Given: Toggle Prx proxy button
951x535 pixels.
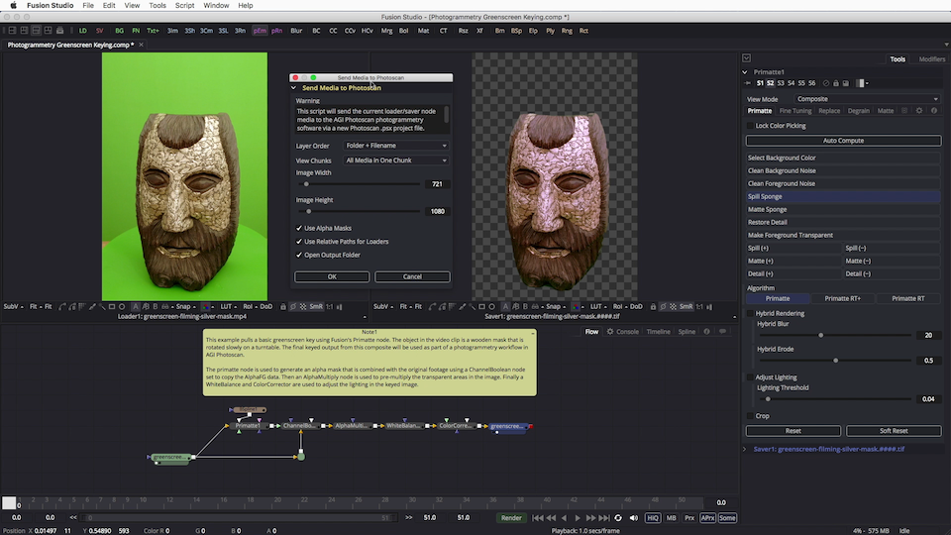Looking at the screenshot, I should (689, 518).
